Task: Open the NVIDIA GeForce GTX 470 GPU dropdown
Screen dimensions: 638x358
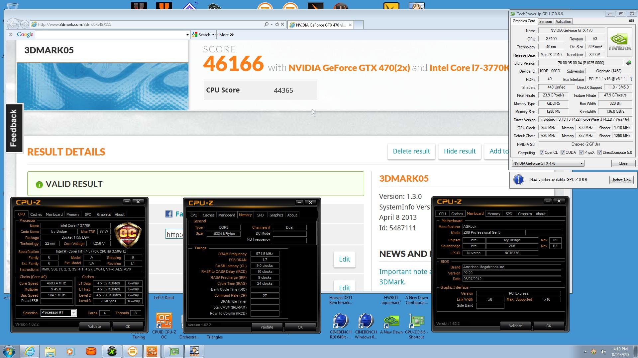Action: pos(548,163)
